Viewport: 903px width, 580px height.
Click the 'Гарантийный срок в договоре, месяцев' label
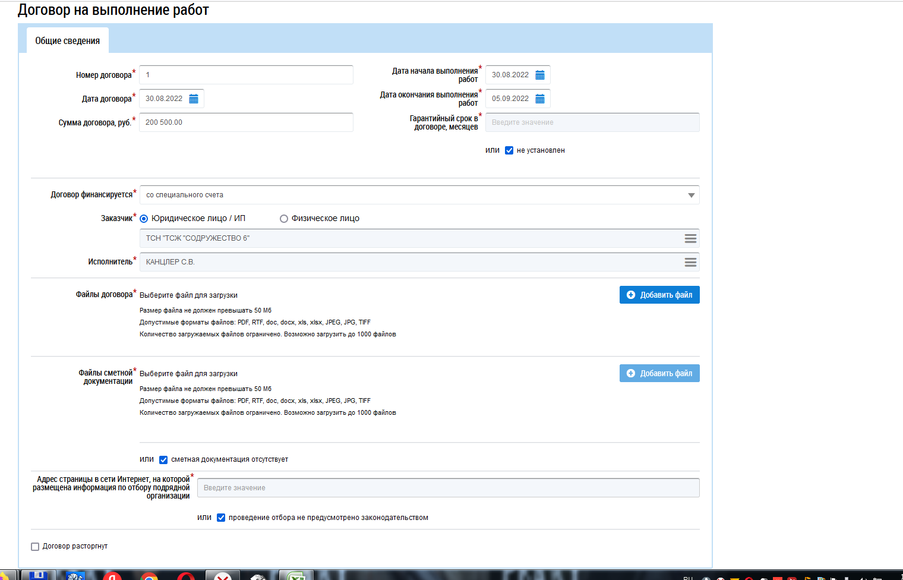(444, 122)
